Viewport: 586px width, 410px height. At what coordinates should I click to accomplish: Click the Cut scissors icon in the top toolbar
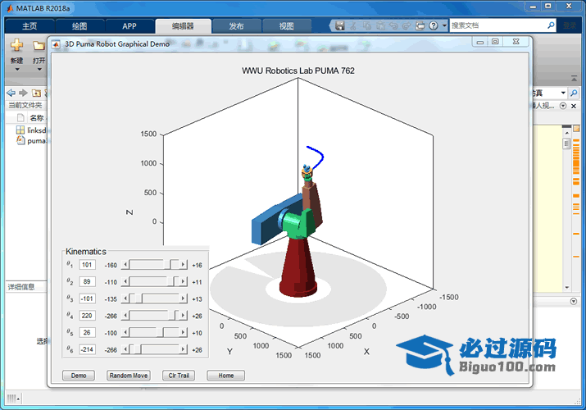click(x=353, y=25)
